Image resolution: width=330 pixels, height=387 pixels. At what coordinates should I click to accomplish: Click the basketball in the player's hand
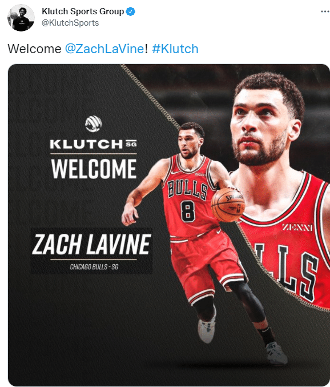(228, 205)
